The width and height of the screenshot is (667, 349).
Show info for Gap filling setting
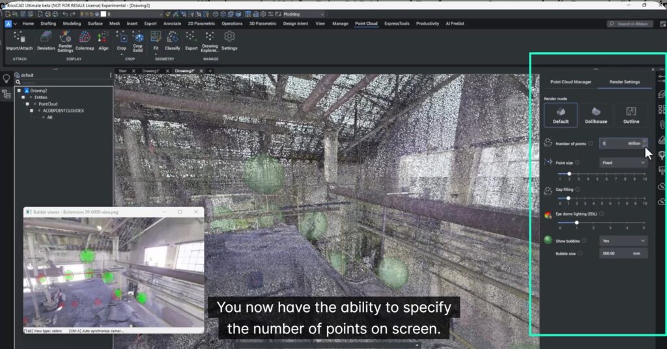578,189
